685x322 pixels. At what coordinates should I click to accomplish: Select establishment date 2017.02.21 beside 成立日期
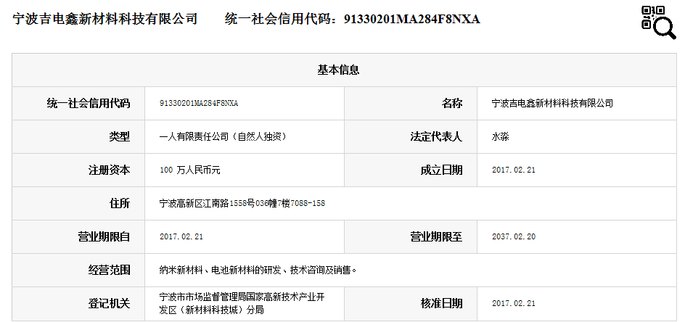click(513, 170)
